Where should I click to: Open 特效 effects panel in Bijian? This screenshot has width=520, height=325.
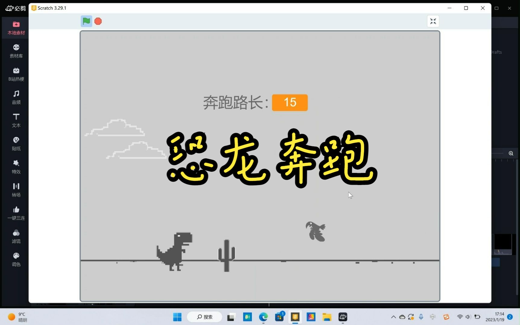[16, 167]
